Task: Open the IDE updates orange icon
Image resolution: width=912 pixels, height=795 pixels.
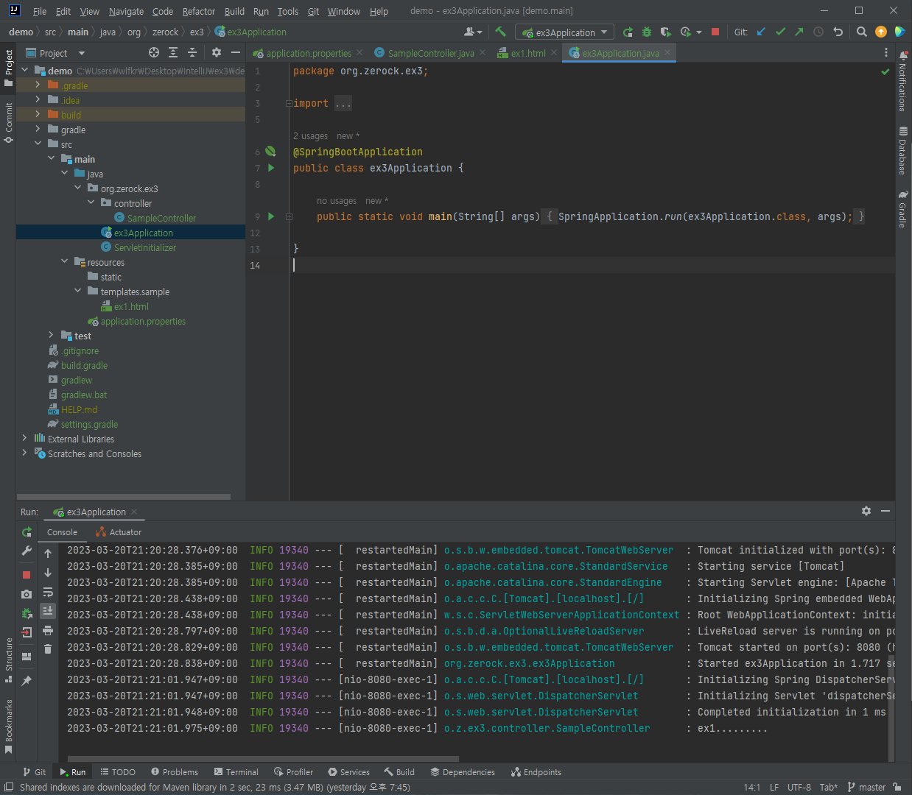Action: coord(881,32)
